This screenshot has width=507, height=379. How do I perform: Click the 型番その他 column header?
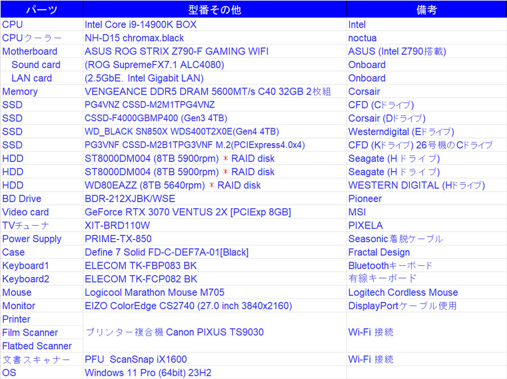(x=214, y=10)
